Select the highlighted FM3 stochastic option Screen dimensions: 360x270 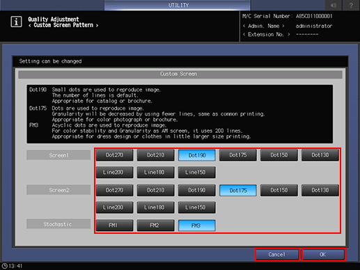(197, 225)
